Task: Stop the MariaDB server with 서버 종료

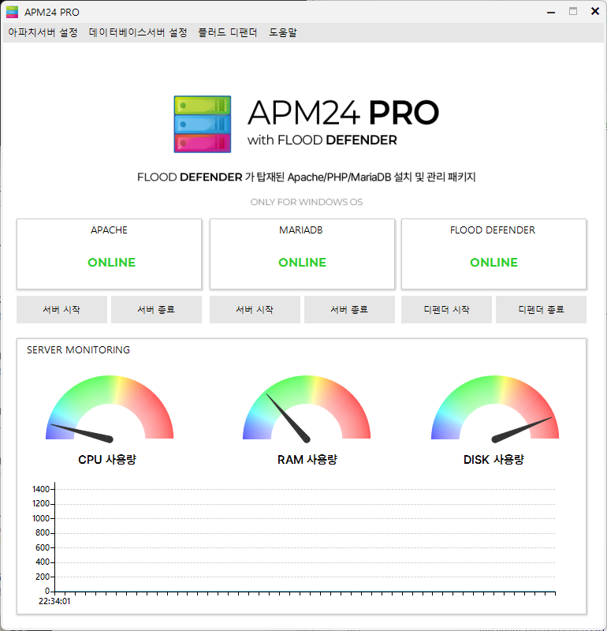Action: tap(349, 309)
